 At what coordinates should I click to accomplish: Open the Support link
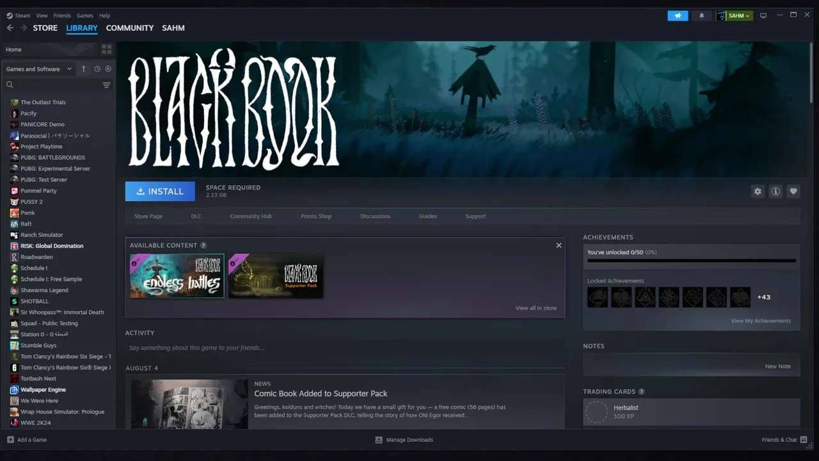coord(475,216)
